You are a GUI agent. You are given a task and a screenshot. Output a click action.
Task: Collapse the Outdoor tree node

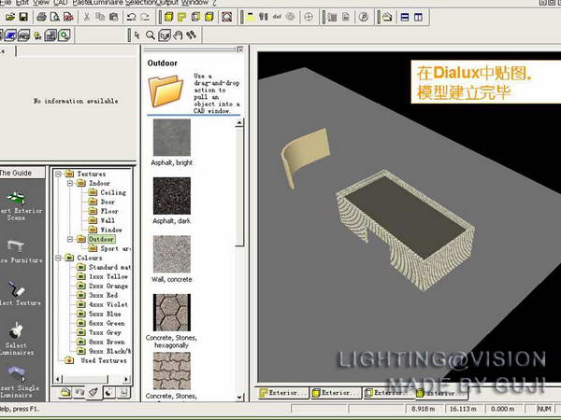point(70,239)
